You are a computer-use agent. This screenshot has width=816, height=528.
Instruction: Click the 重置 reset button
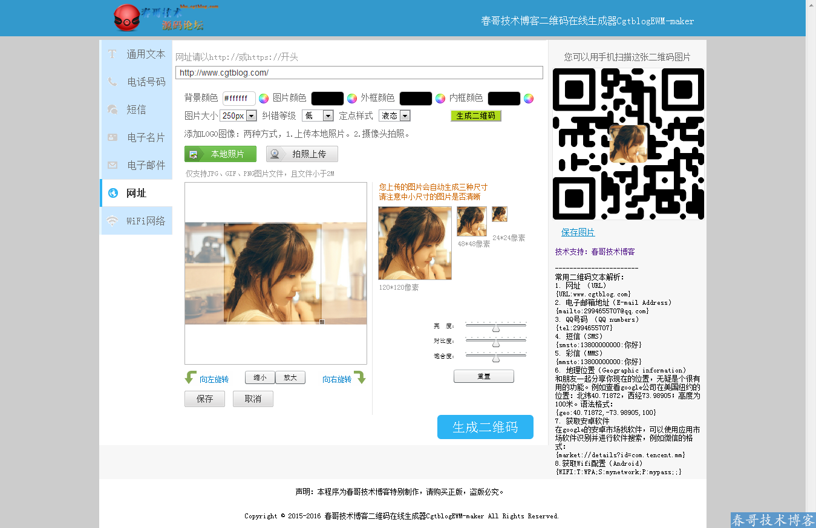coord(484,376)
